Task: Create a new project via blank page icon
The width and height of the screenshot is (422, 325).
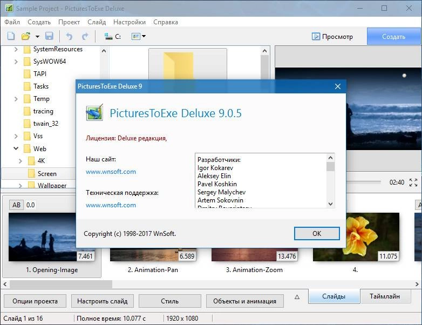Action: click(11, 36)
